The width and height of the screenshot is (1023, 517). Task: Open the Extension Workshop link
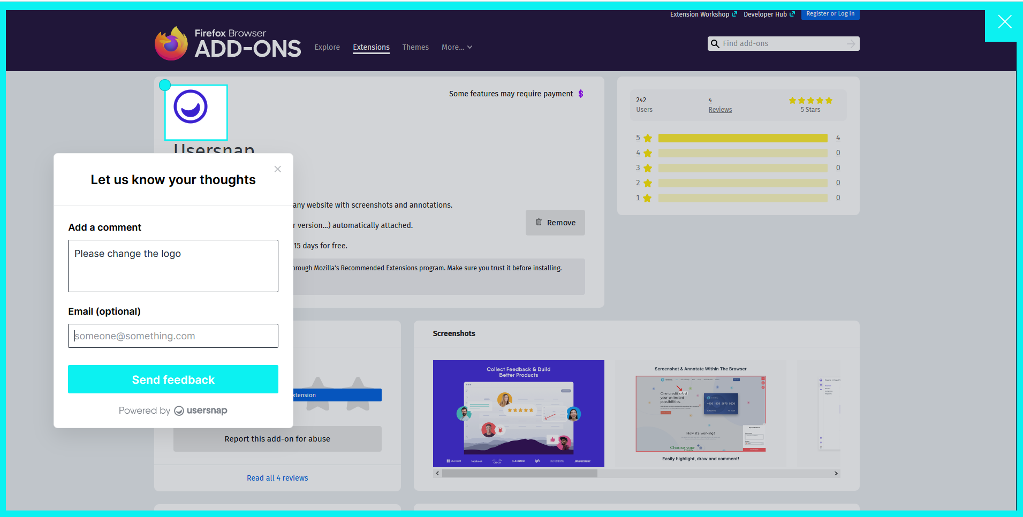[x=703, y=14]
